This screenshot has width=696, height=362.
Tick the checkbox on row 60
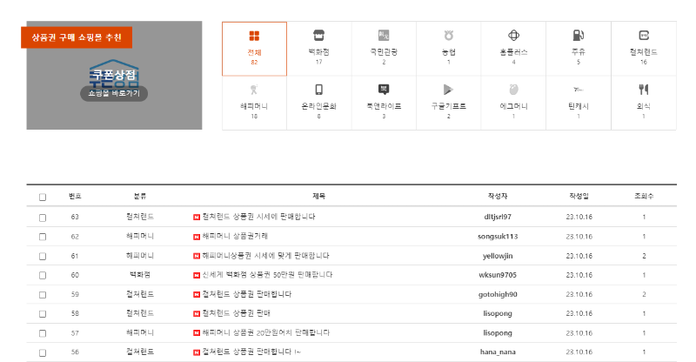[43, 275]
